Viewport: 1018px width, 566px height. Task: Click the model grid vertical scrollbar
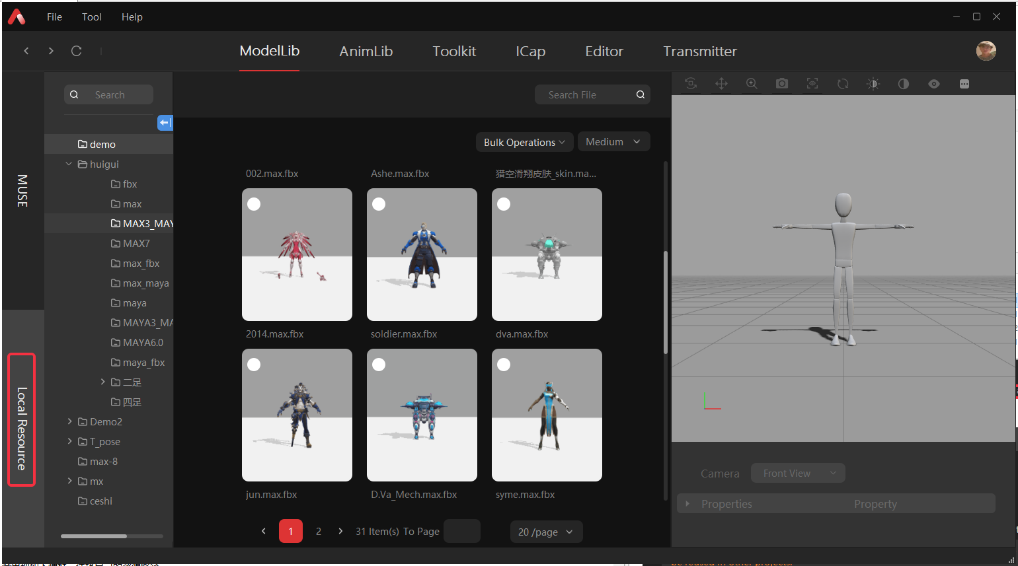(x=665, y=302)
